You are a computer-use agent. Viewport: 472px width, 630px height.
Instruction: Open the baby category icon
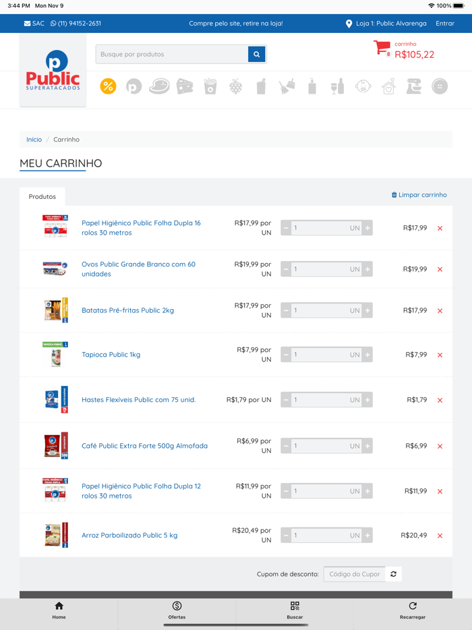[363, 86]
